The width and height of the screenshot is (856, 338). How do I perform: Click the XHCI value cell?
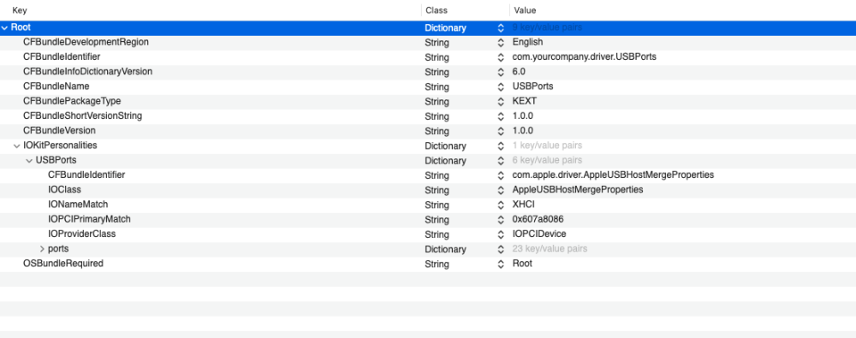click(523, 205)
